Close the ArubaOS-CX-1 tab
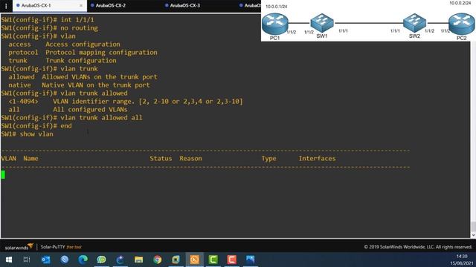This screenshot has height=267, width=476. pos(81,6)
